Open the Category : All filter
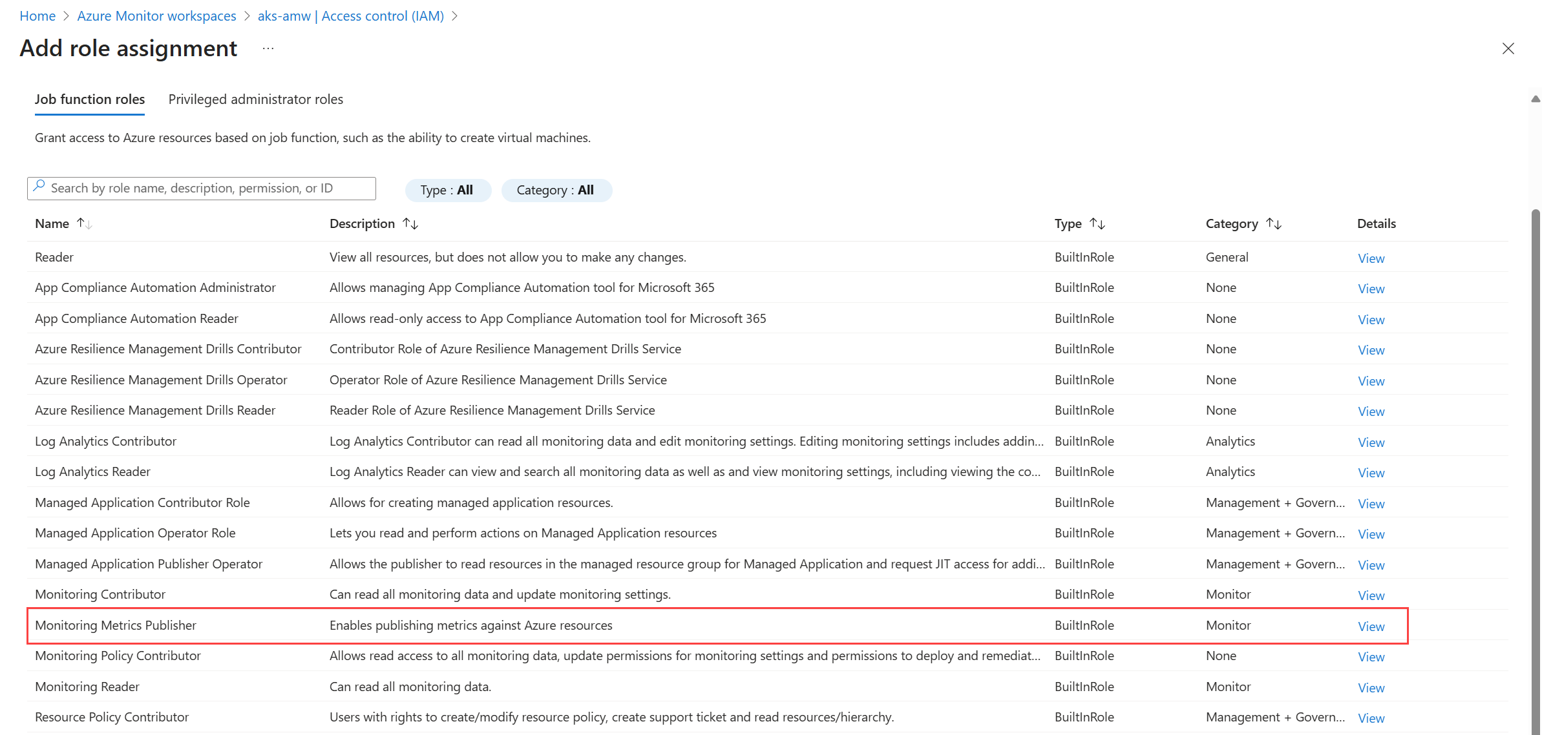The image size is (1542, 735). point(556,190)
